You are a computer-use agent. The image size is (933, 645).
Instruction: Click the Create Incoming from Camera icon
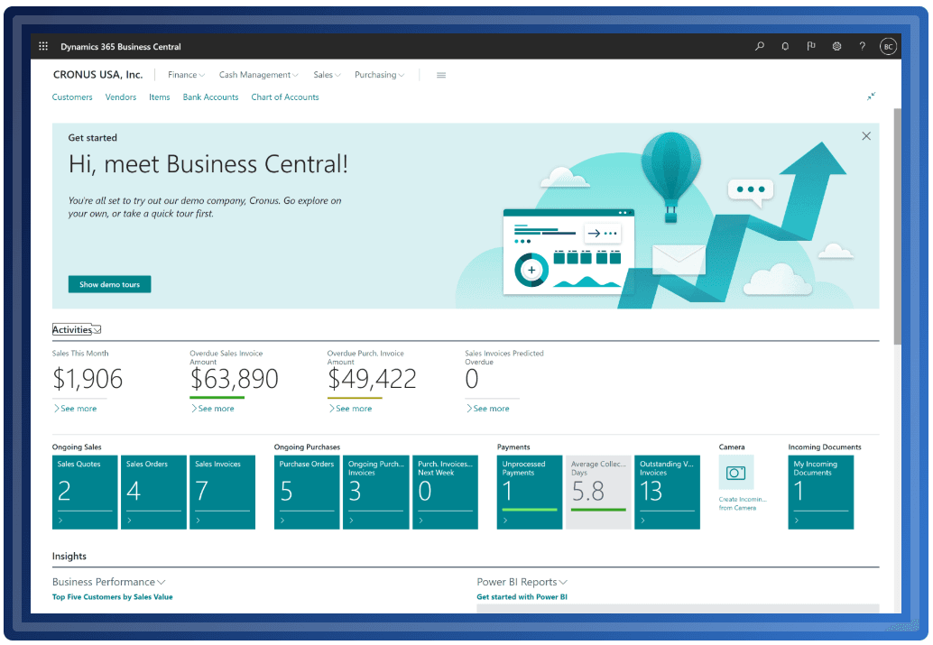coord(736,473)
